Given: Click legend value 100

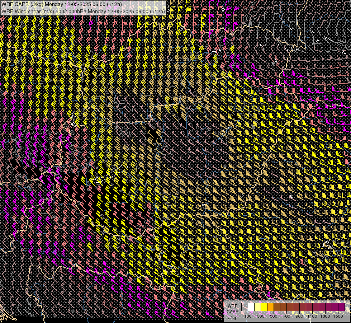Looking at the screenshot, I should (248, 316).
